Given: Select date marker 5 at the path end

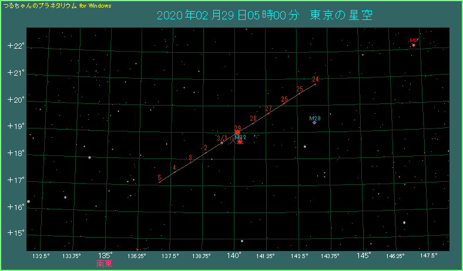Looking at the screenshot, I should [x=159, y=177].
